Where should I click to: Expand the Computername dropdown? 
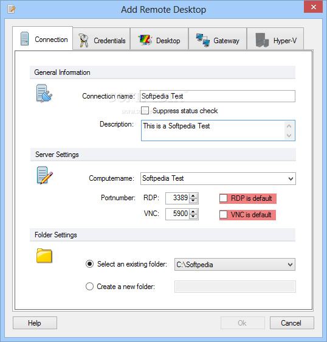tap(291, 179)
